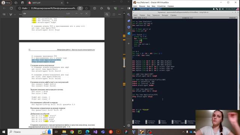Screen dimensions: 240x135
Task: Open the terminal window Файл menu
Action: 135,15
